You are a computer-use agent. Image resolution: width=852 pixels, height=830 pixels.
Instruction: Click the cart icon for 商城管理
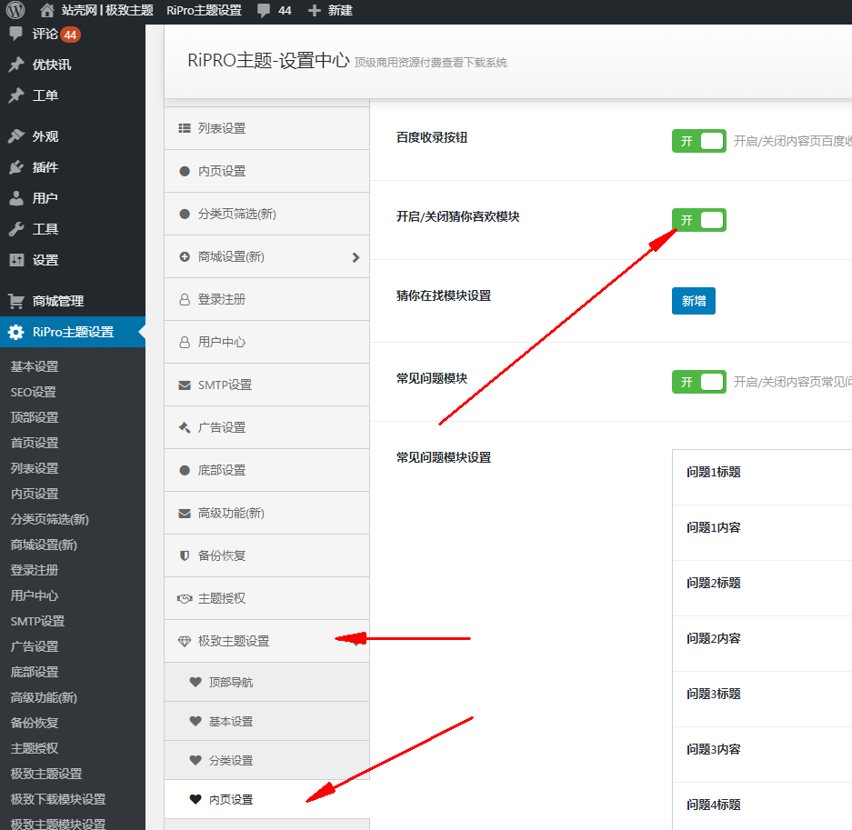[16, 301]
